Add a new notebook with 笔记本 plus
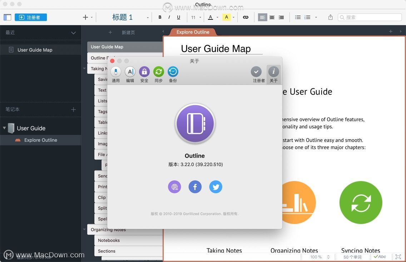406x262 pixels. [x=74, y=110]
